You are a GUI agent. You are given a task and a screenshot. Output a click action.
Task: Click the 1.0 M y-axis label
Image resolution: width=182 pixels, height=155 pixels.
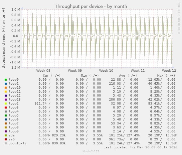(16, 10)
